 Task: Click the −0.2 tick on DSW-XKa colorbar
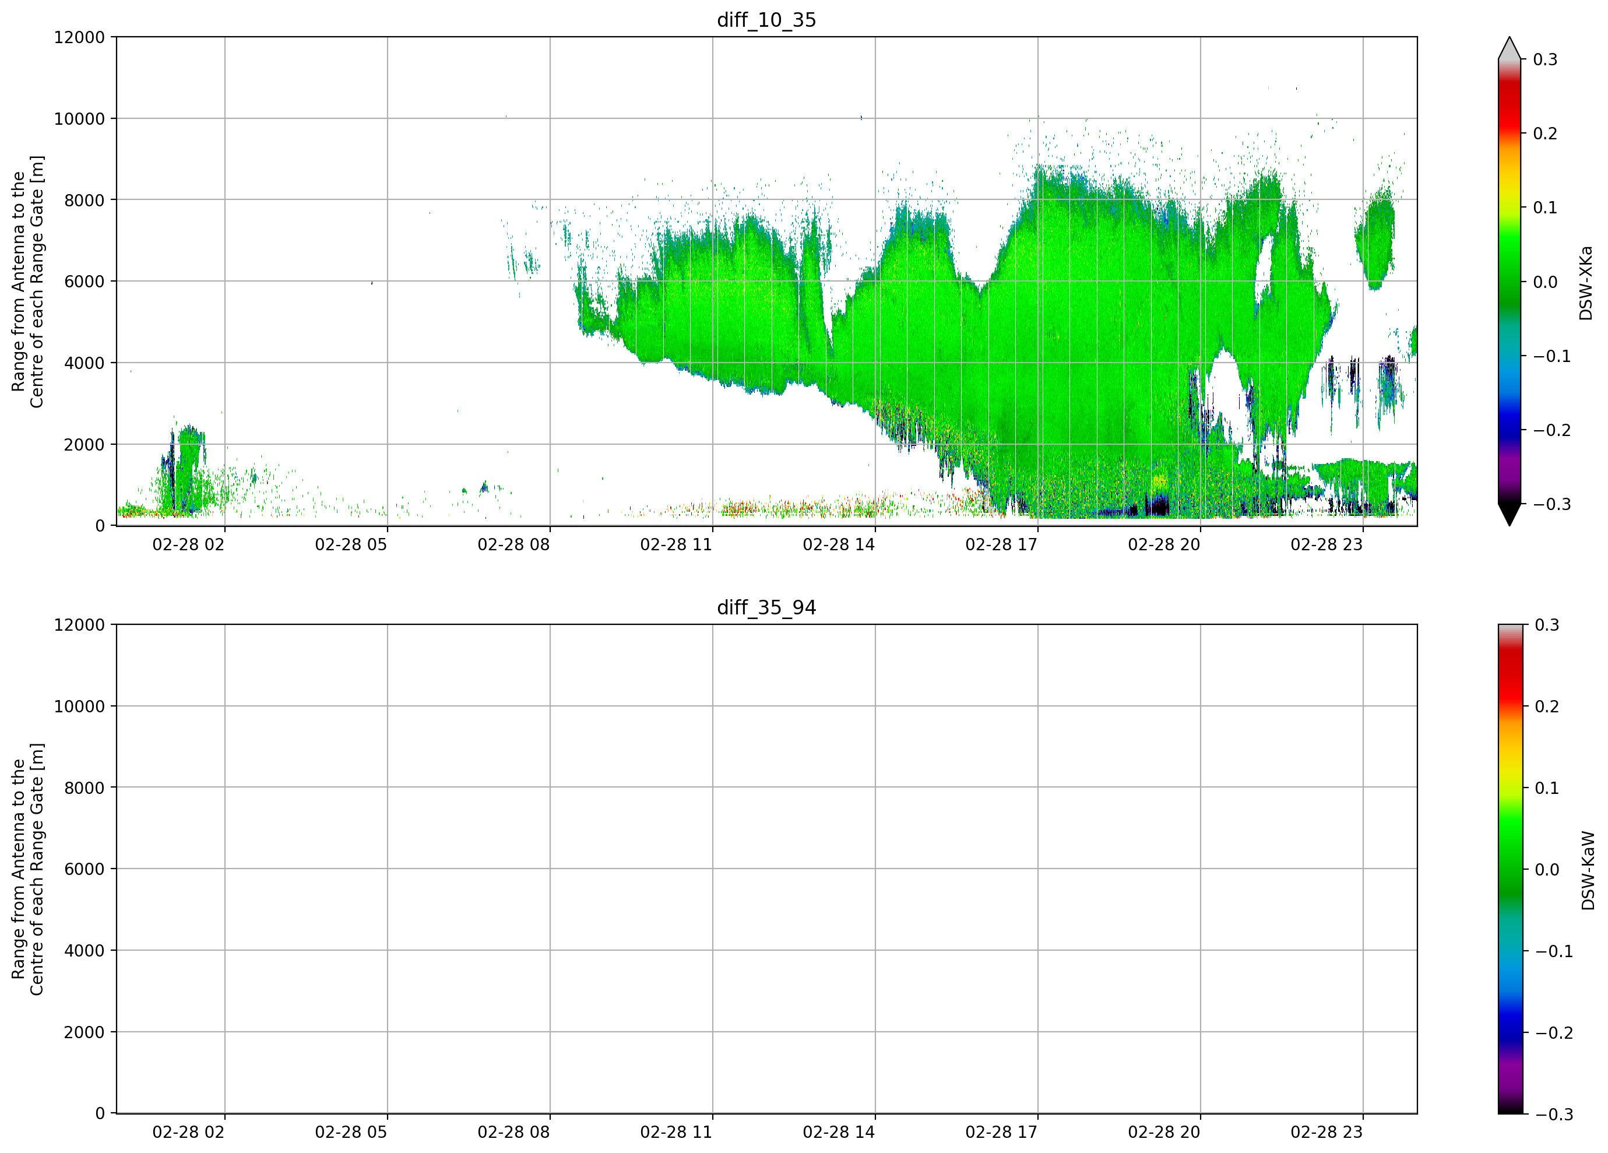(1552, 430)
